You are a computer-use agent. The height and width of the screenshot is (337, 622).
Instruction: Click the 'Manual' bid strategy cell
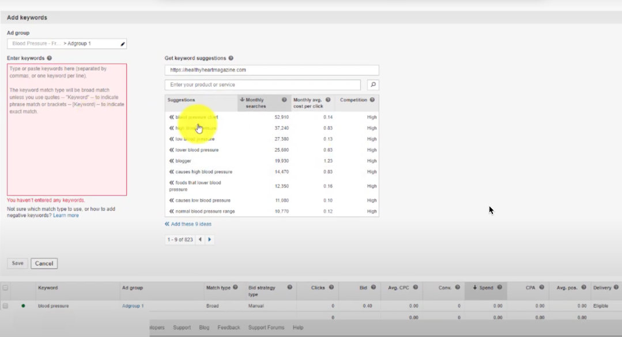[x=256, y=306]
